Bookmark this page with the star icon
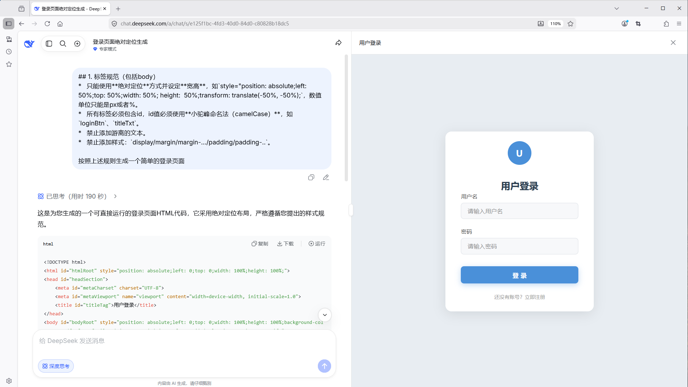This screenshot has height=387, width=688. point(571,24)
